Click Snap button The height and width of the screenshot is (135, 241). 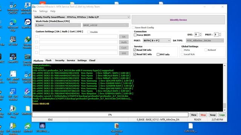212,115
